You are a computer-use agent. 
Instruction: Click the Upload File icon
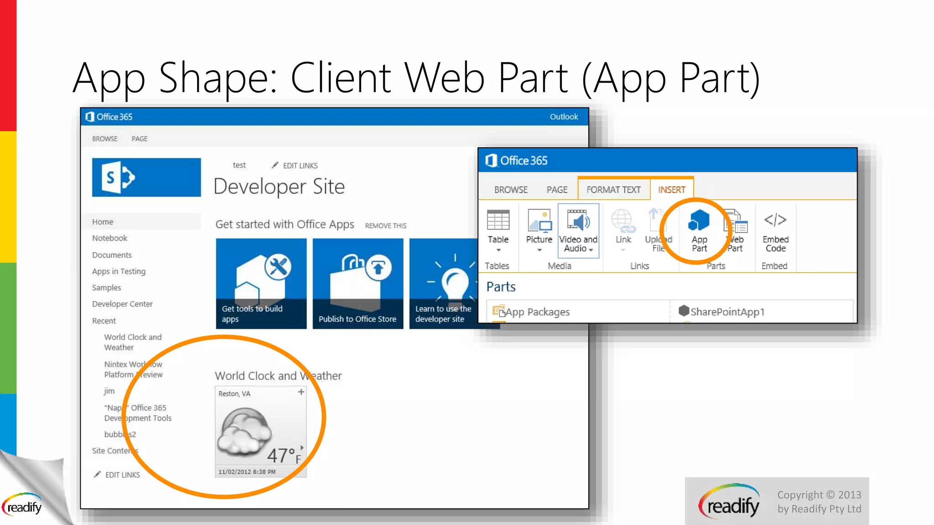657,219
